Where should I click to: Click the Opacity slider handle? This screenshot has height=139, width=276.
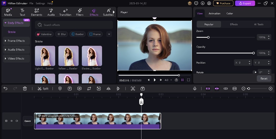coord(254,53)
